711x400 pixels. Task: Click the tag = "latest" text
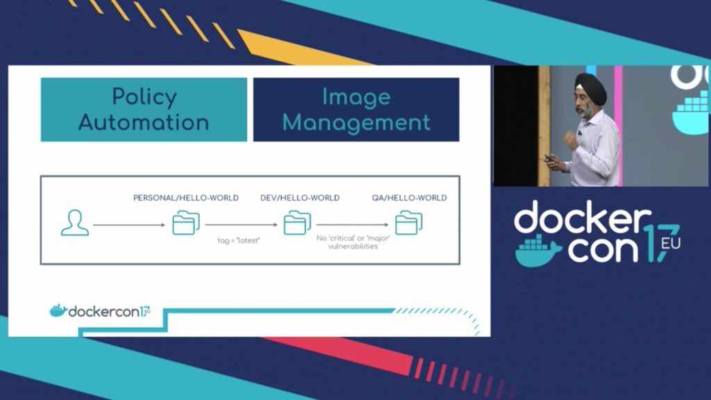point(239,240)
